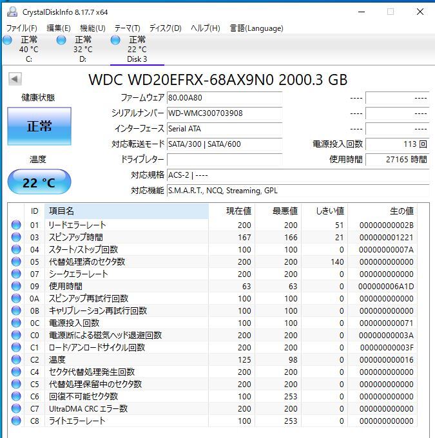Viewport: 435px width, 438px height.
Task: Click the 最悪値 column header
Action: click(x=278, y=211)
